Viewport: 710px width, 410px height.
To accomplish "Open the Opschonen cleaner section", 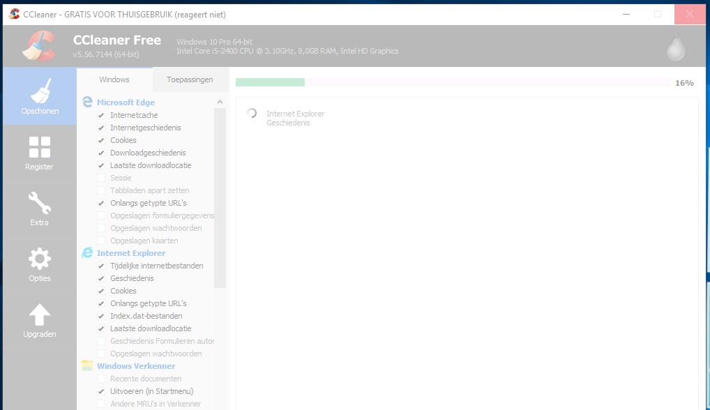I will 40,96.
